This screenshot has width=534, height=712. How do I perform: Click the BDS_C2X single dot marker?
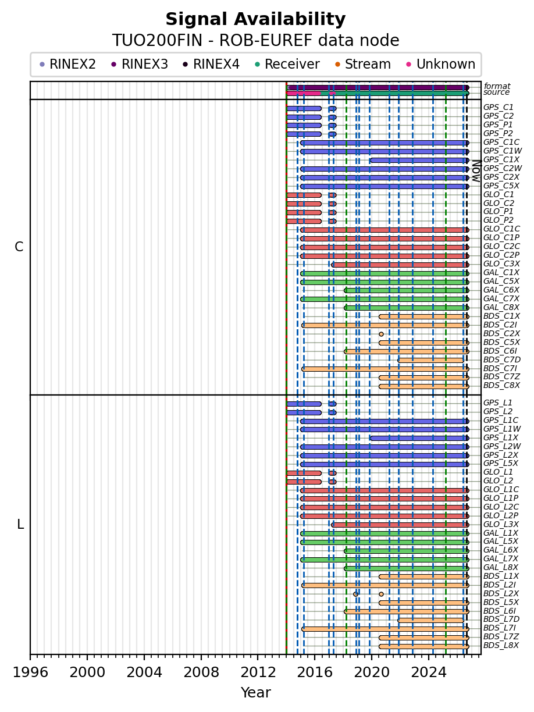click(382, 334)
